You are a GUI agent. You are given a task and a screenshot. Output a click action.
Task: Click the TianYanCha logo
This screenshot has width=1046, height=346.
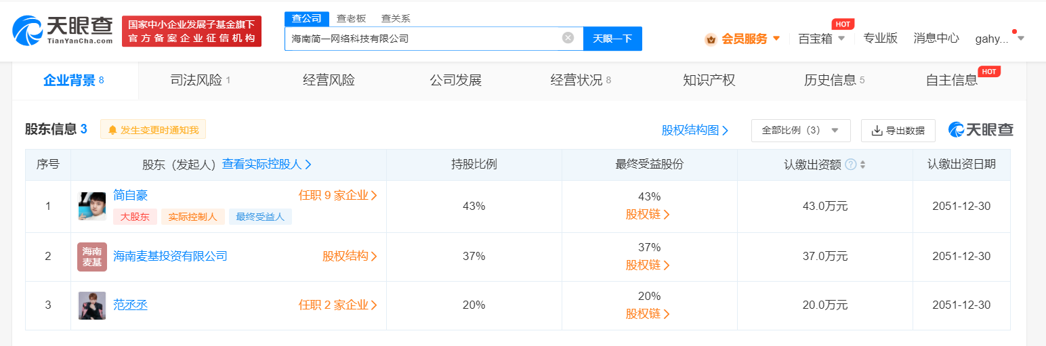coord(62,30)
